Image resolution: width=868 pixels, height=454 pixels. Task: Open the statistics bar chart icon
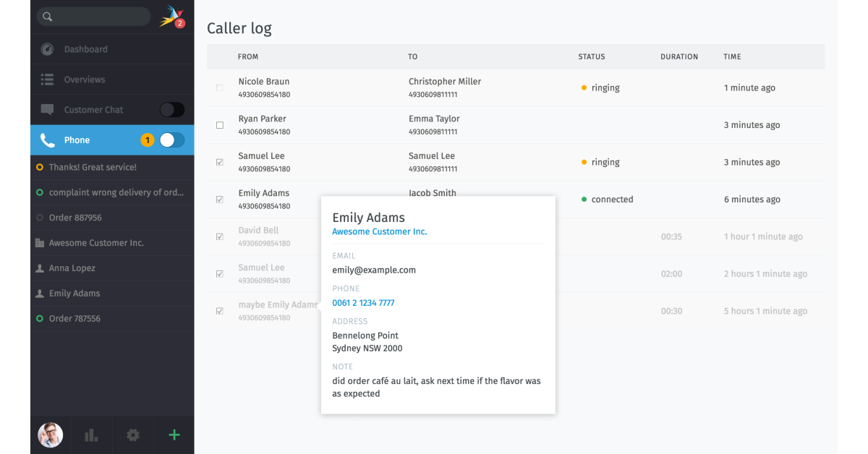tap(91, 434)
